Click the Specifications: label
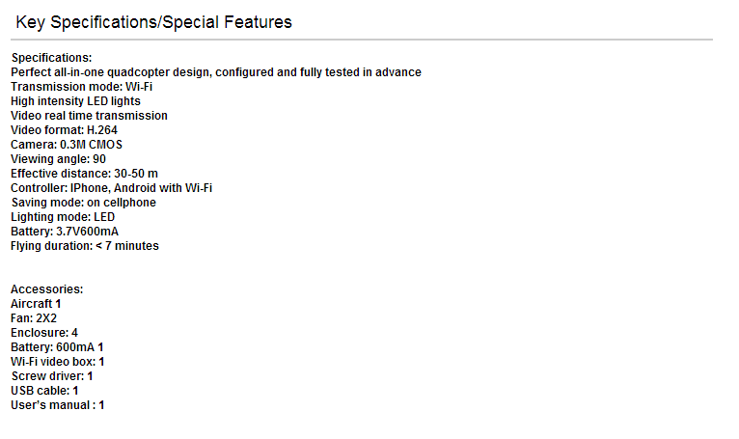Viewport: 739px width, 439px height. (51, 58)
